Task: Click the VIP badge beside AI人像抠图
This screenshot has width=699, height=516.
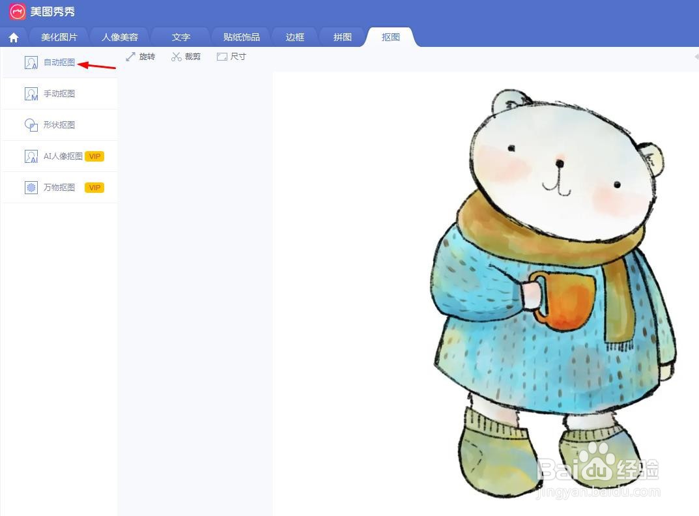Action: pyautogui.click(x=94, y=156)
